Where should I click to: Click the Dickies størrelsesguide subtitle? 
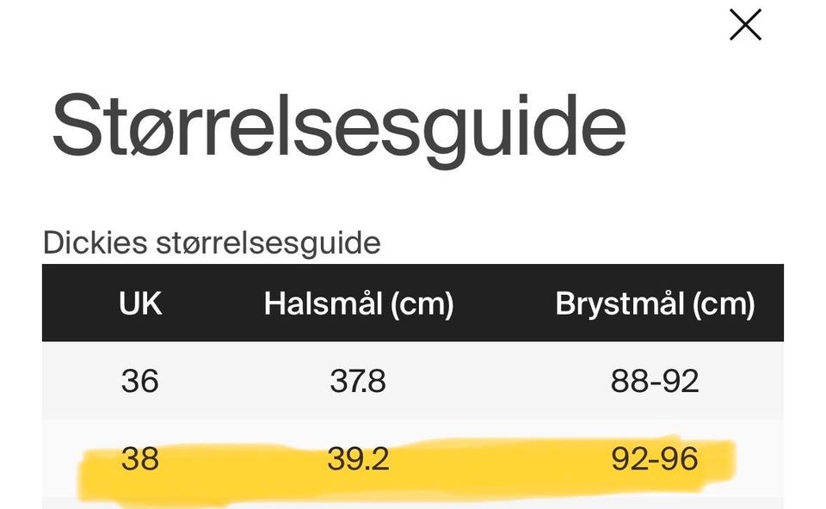(212, 243)
